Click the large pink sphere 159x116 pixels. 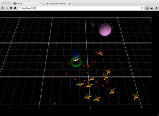[105, 29]
